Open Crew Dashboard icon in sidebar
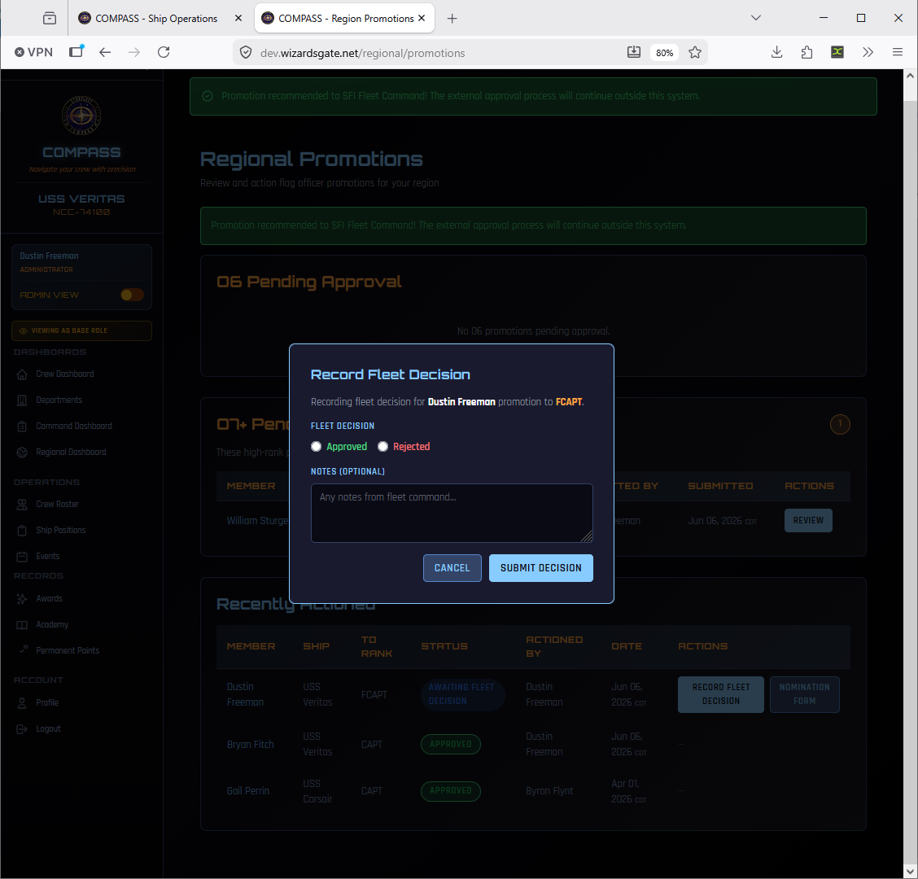Image resolution: width=918 pixels, height=879 pixels. point(22,374)
